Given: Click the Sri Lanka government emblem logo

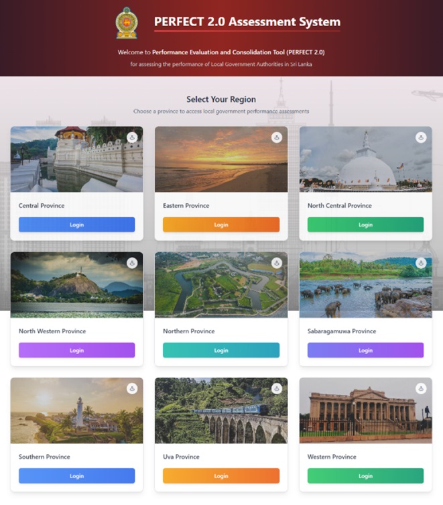Looking at the screenshot, I should point(127,23).
